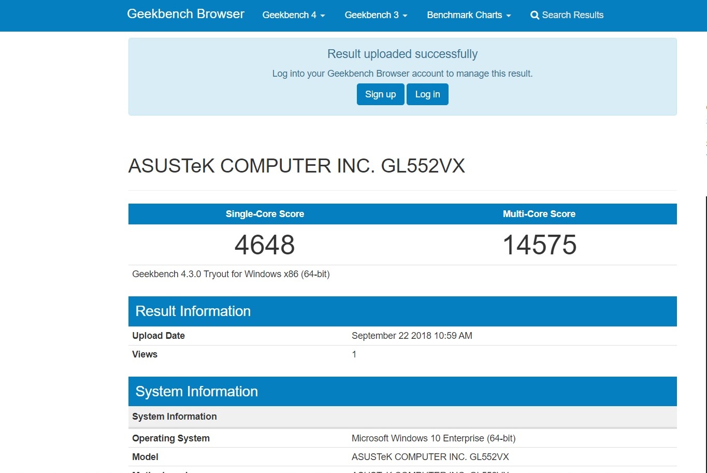This screenshot has width=707, height=473.
Task: Click the log-in prompt text in the alert
Action: point(402,74)
